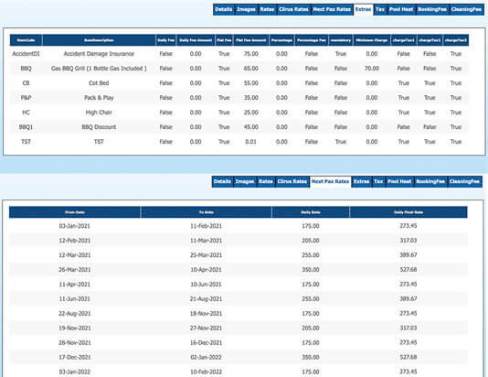Screen dimensions: 488x377
Task: Switch to Images tab above the date rates table
Action: (x=245, y=182)
